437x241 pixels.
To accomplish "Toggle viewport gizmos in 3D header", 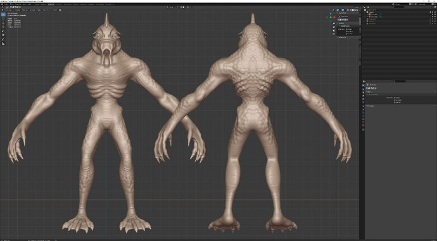I will pos(338,10).
